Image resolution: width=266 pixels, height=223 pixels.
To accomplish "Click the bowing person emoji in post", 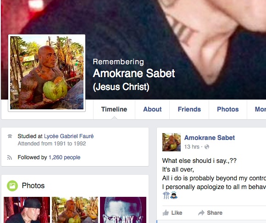I will pos(174,195).
